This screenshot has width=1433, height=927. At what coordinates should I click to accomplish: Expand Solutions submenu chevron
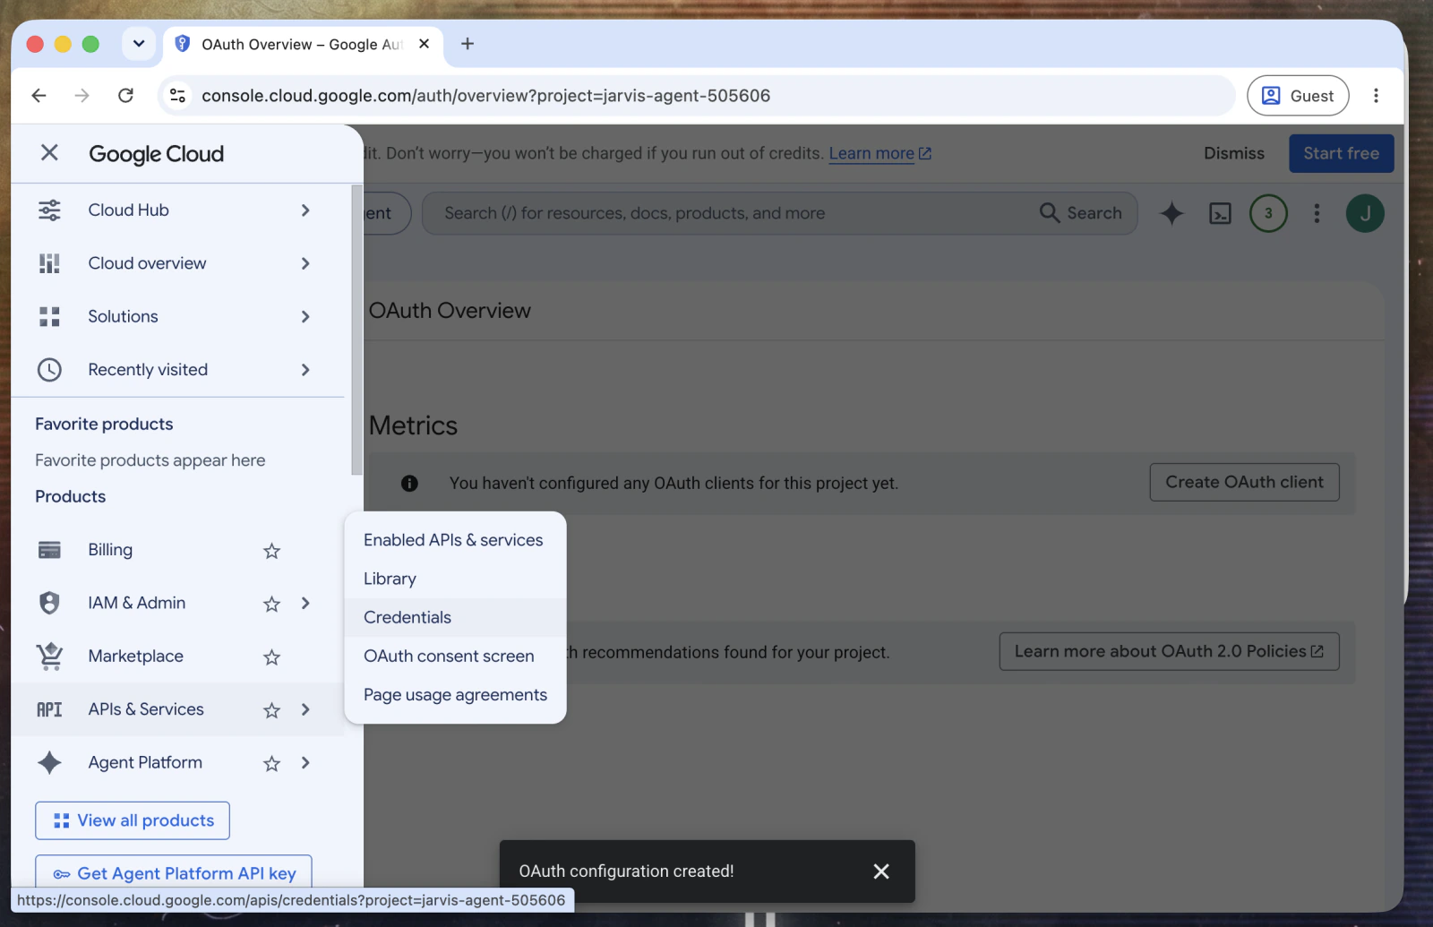[x=305, y=316]
